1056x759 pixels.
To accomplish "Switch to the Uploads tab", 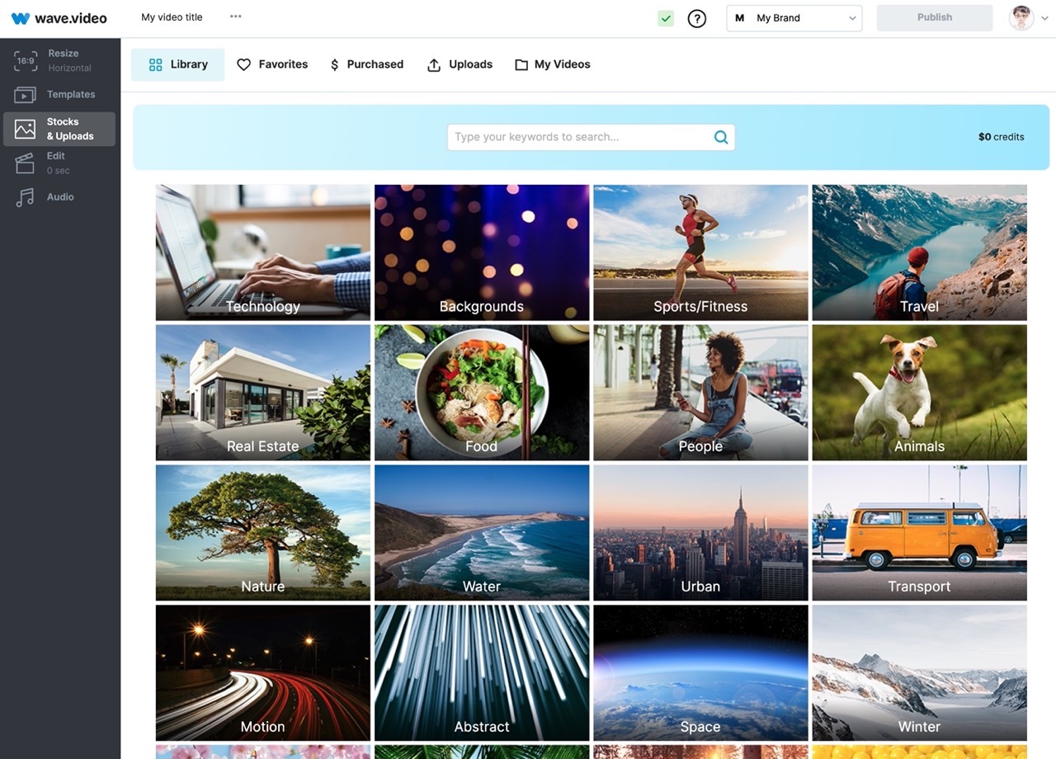I will [460, 64].
